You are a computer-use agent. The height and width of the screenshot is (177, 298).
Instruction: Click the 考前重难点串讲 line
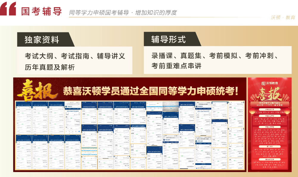[x=176, y=66]
